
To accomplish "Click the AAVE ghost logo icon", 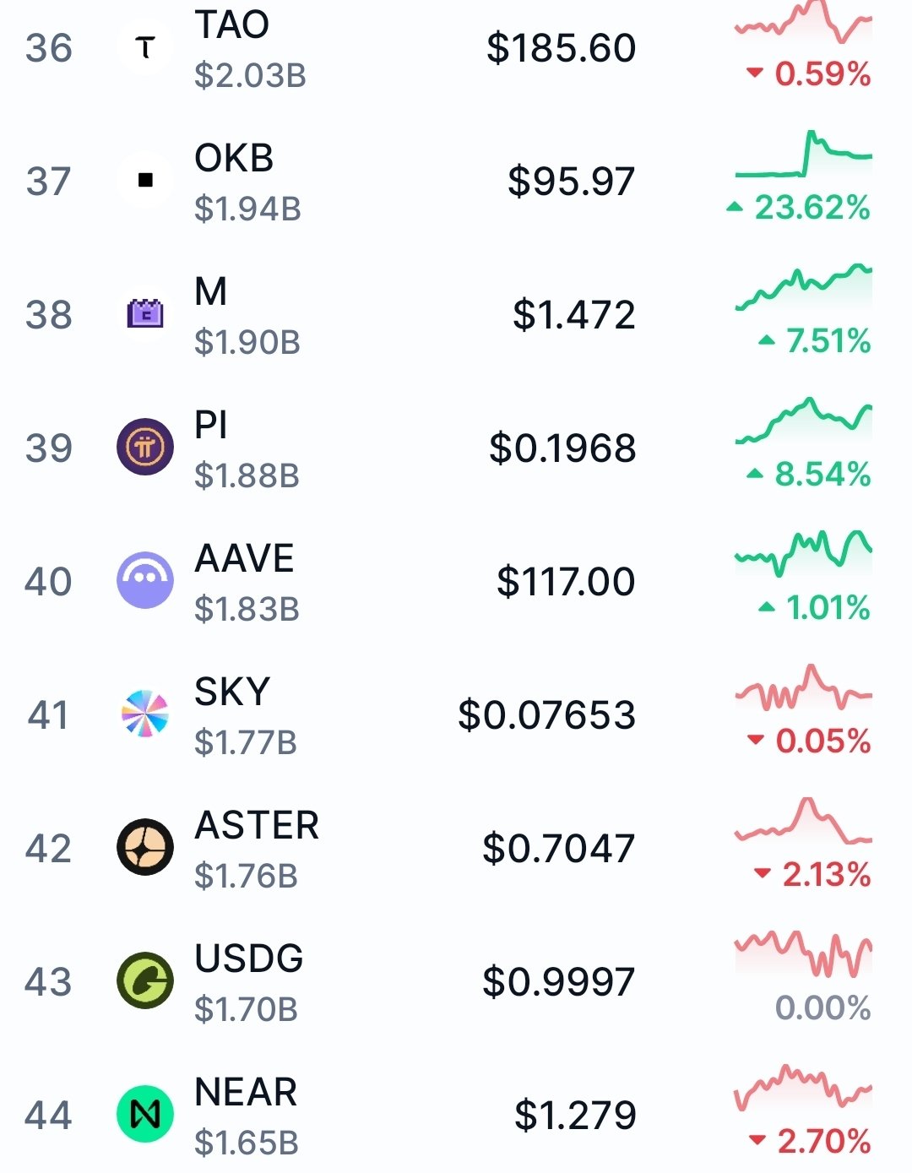I will click(x=145, y=580).
